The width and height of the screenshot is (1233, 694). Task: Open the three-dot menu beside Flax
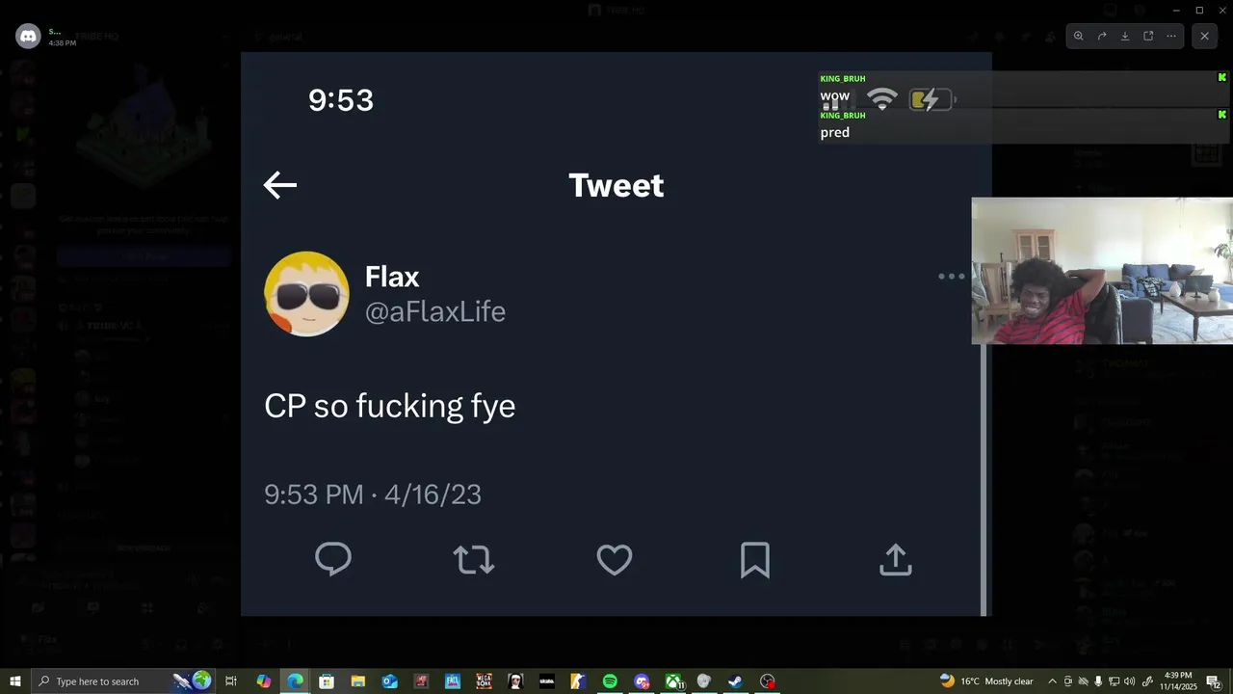951,277
